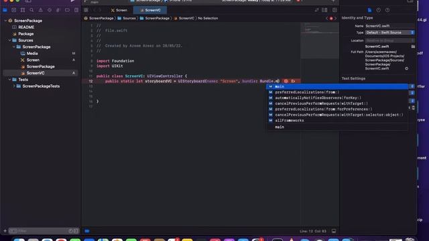Open the Type dropdown Default - Swift Source
The image size is (429, 241).
pyautogui.click(x=389, y=33)
